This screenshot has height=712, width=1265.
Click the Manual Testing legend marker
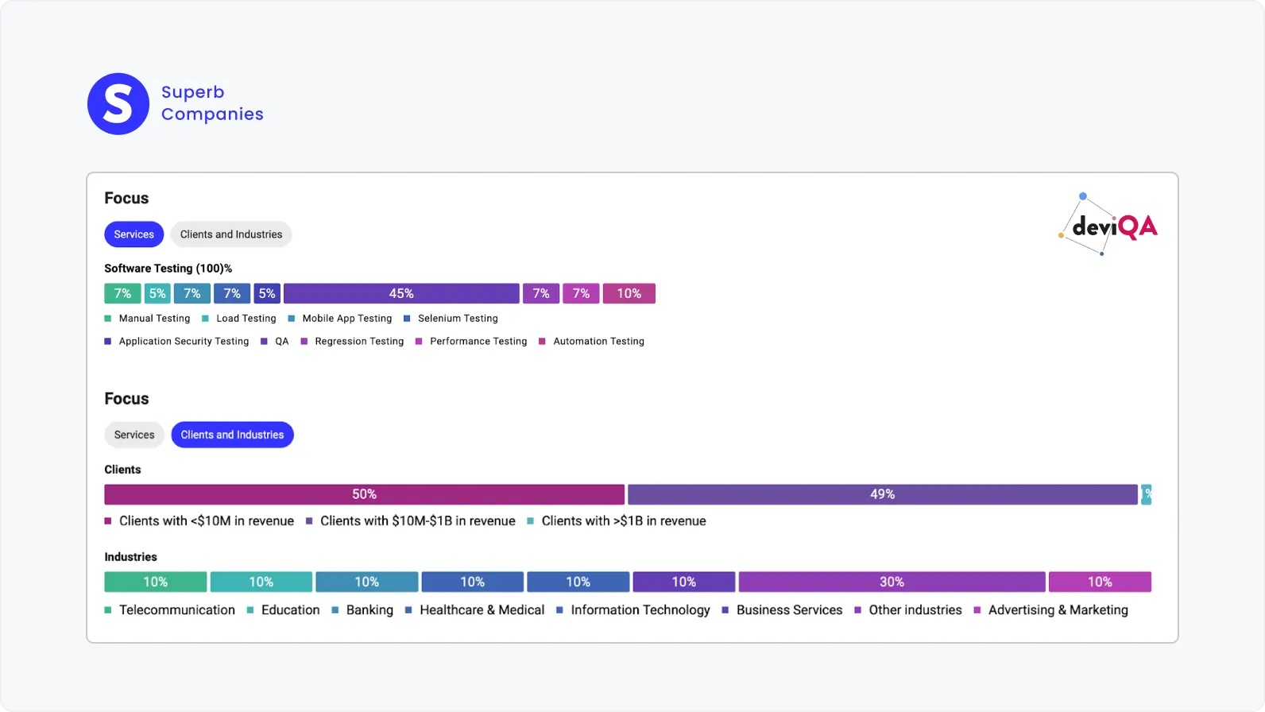point(108,319)
